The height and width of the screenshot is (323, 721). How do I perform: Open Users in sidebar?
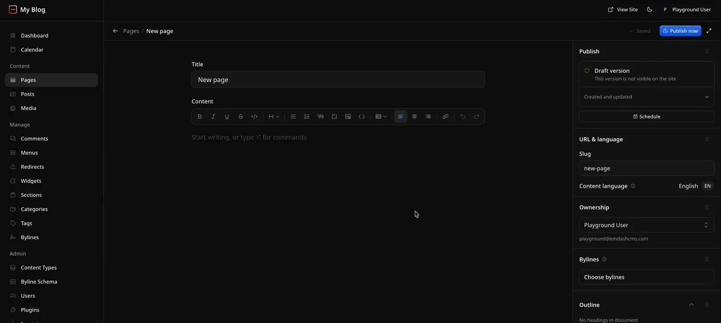coord(51,296)
